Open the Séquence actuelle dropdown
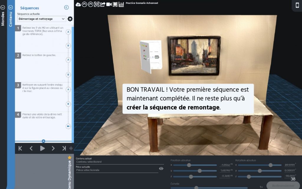Image resolution: width=302 pixels, height=189 pixels. click(42, 19)
